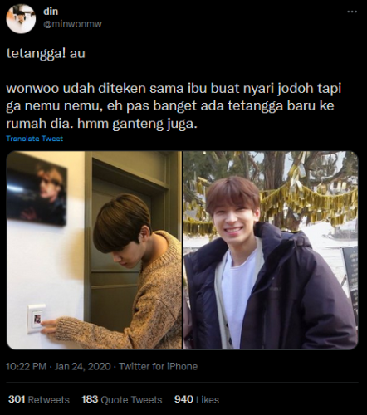Click the Jan 24, 2020 date
The image size is (367, 415).
point(82,367)
